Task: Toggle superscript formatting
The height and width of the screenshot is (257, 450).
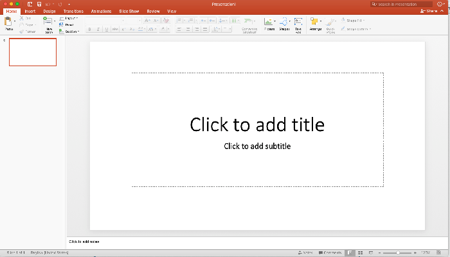Action: click(123, 29)
